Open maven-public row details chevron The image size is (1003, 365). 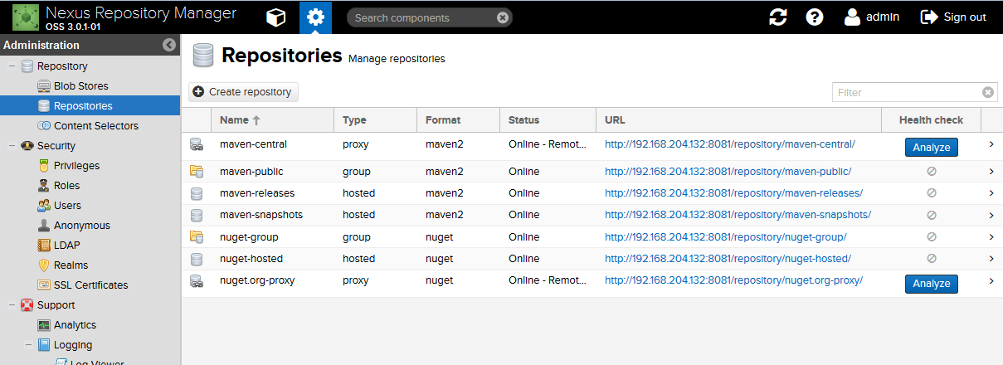991,172
